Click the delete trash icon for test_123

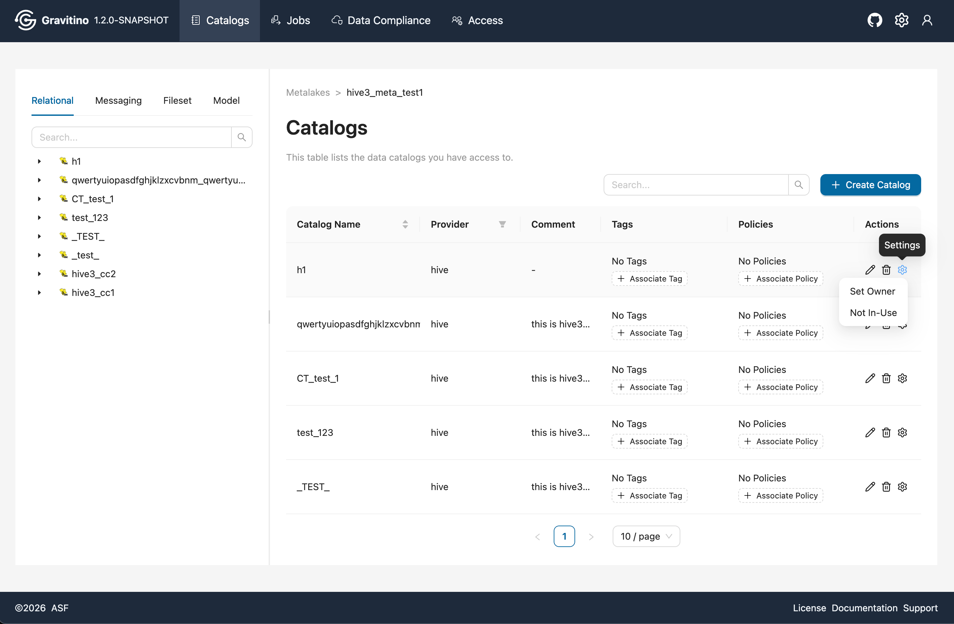pos(886,433)
